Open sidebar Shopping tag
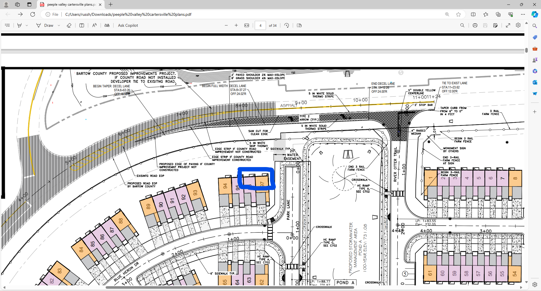The image size is (541, 291). (535, 37)
